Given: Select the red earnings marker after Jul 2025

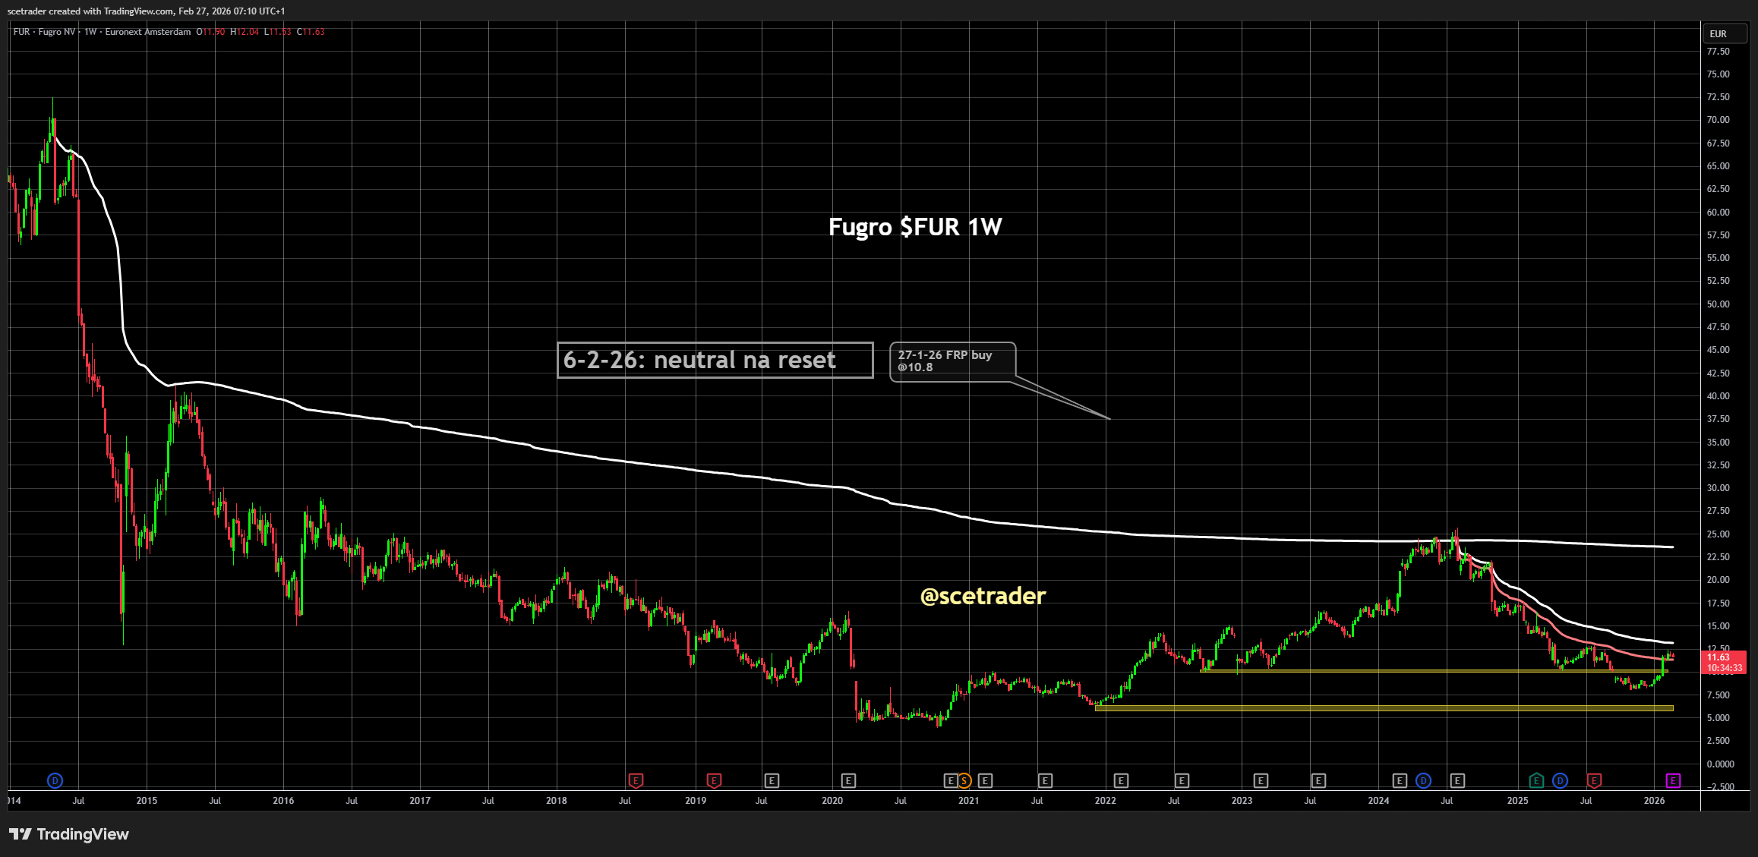Looking at the screenshot, I should click(x=1594, y=780).
